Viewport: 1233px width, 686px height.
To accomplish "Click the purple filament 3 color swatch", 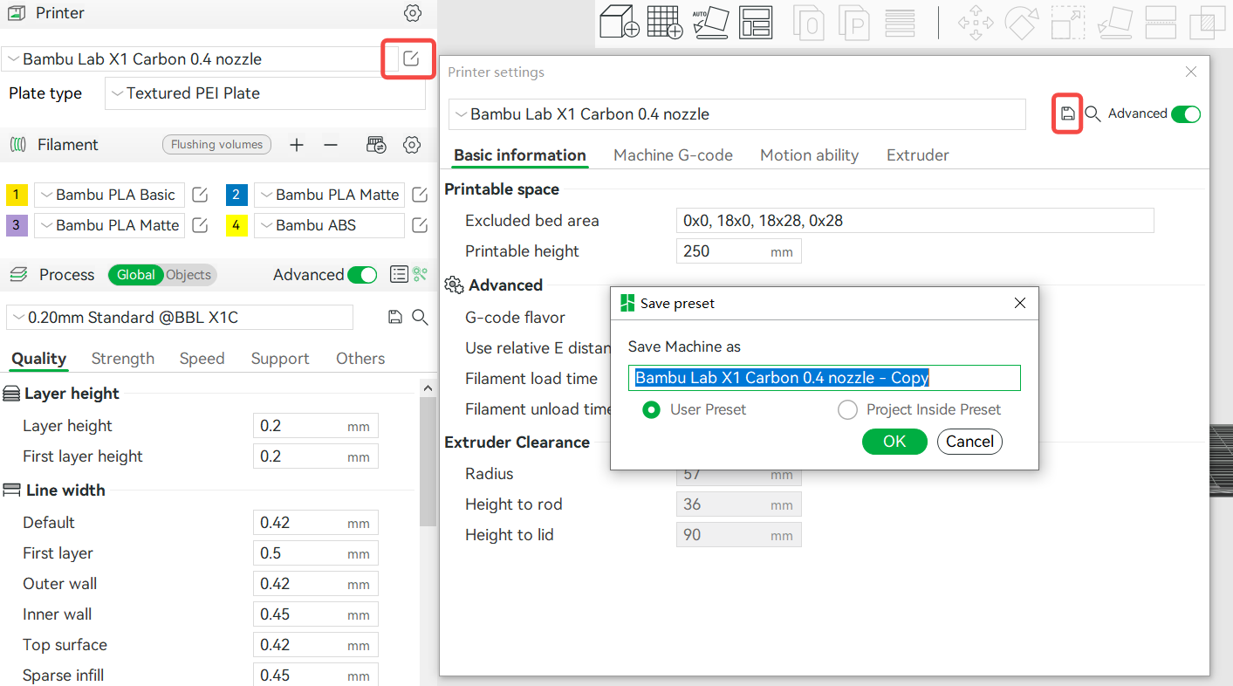I will pyautogui.click(x=17, y=225).
